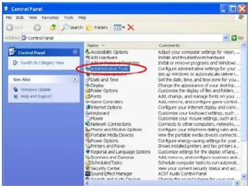Toggle the Folders pane button
The height and width of the screenshot is (186, 248).
coord(97,28)
